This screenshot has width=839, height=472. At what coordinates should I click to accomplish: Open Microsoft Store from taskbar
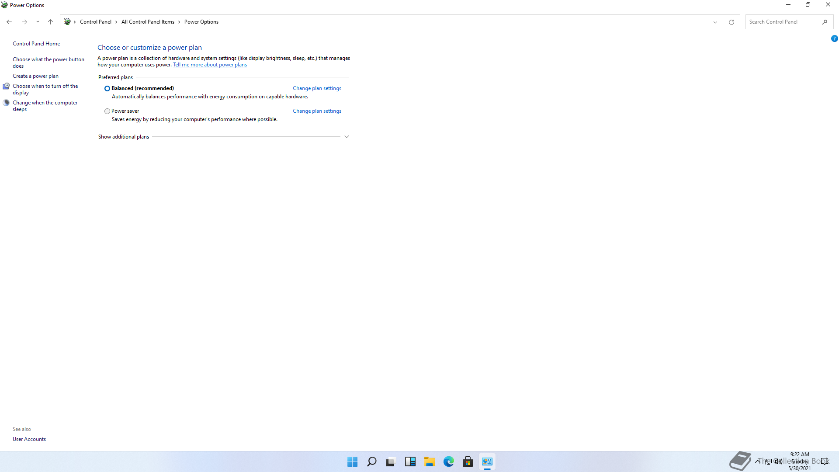[x=468, y=462]
